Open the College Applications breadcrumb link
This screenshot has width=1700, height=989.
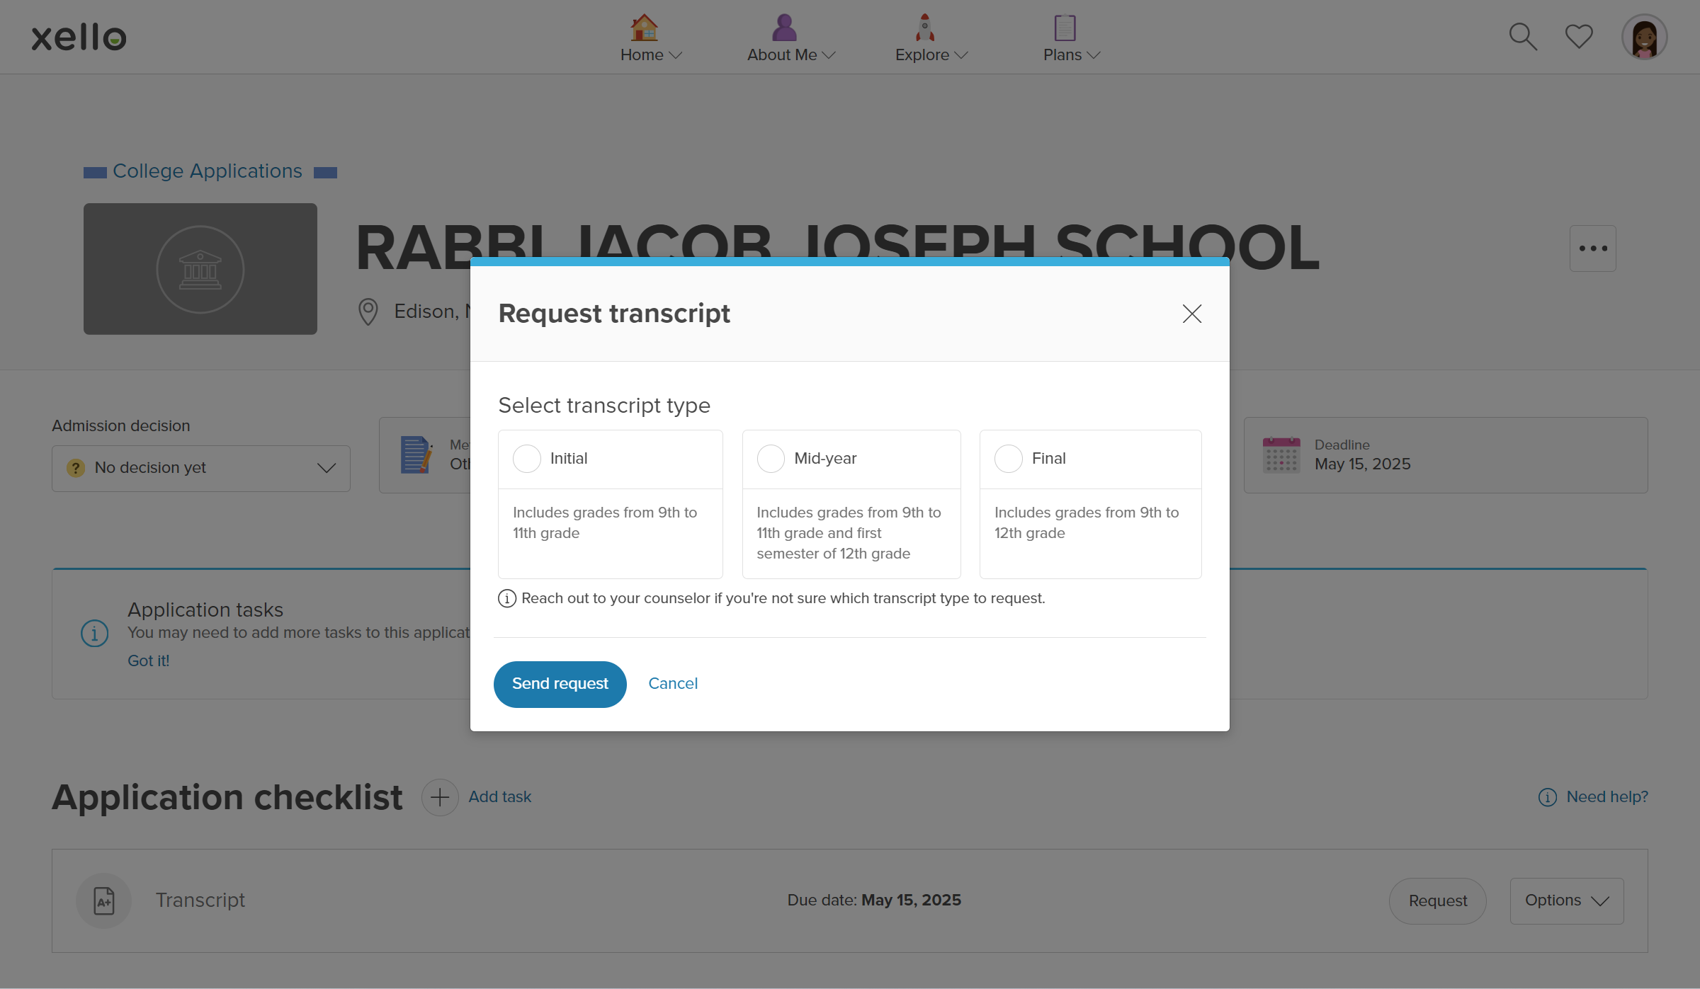click(x=208, y=171)
